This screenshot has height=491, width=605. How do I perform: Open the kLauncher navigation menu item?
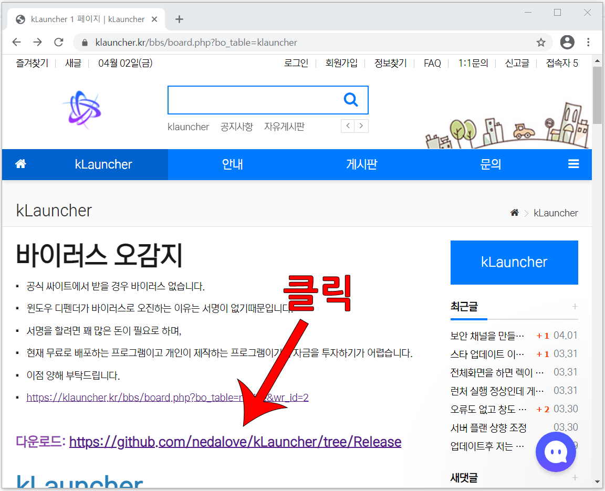point(103,164)
